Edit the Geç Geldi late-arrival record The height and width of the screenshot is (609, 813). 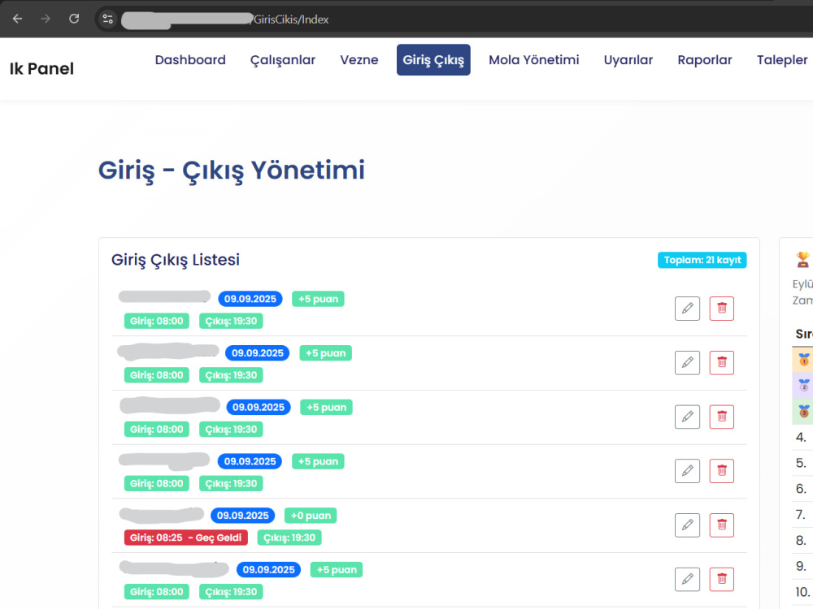coord(687,525)
